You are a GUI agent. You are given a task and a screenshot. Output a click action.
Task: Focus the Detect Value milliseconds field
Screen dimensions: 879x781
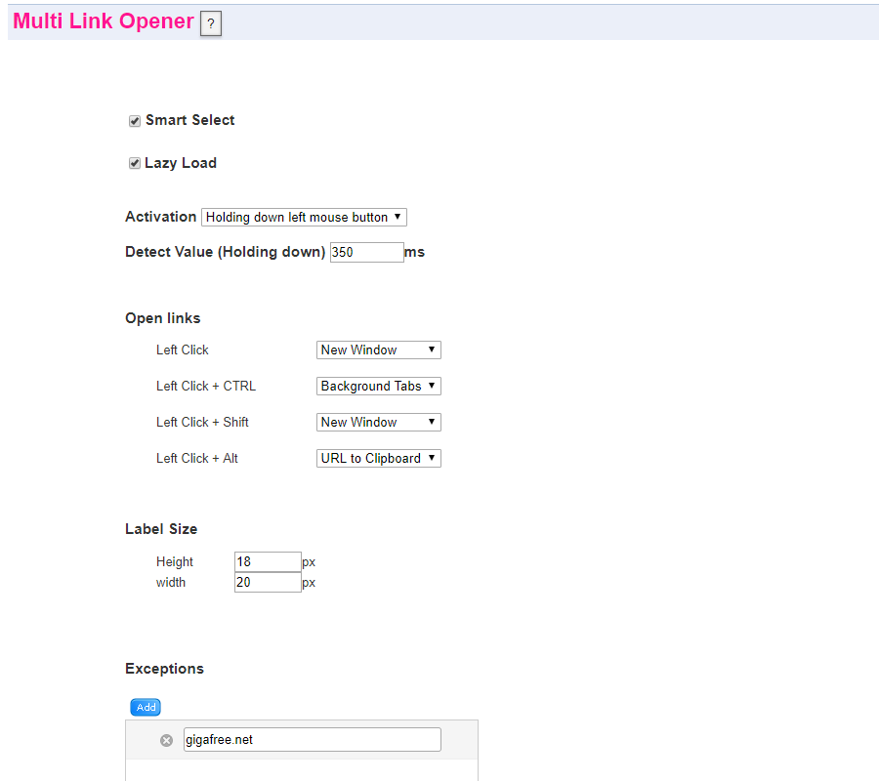[x=366, y=252]
